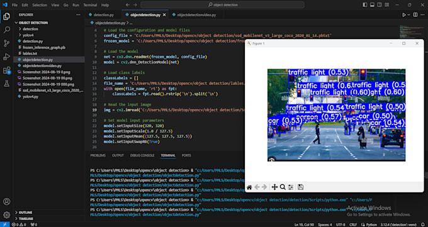Expand the OUTLINE section
The height and width of the screenshot is (227, 428).
tap(49, 213)
